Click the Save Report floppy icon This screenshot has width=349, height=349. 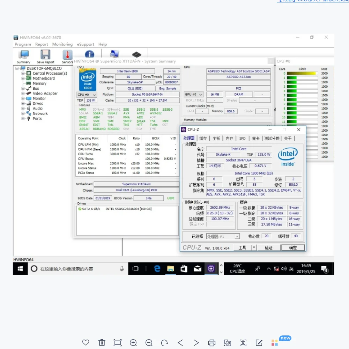[x=45, y=57]
